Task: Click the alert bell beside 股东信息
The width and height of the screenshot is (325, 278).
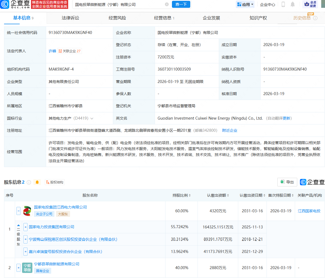Action: 37,182
